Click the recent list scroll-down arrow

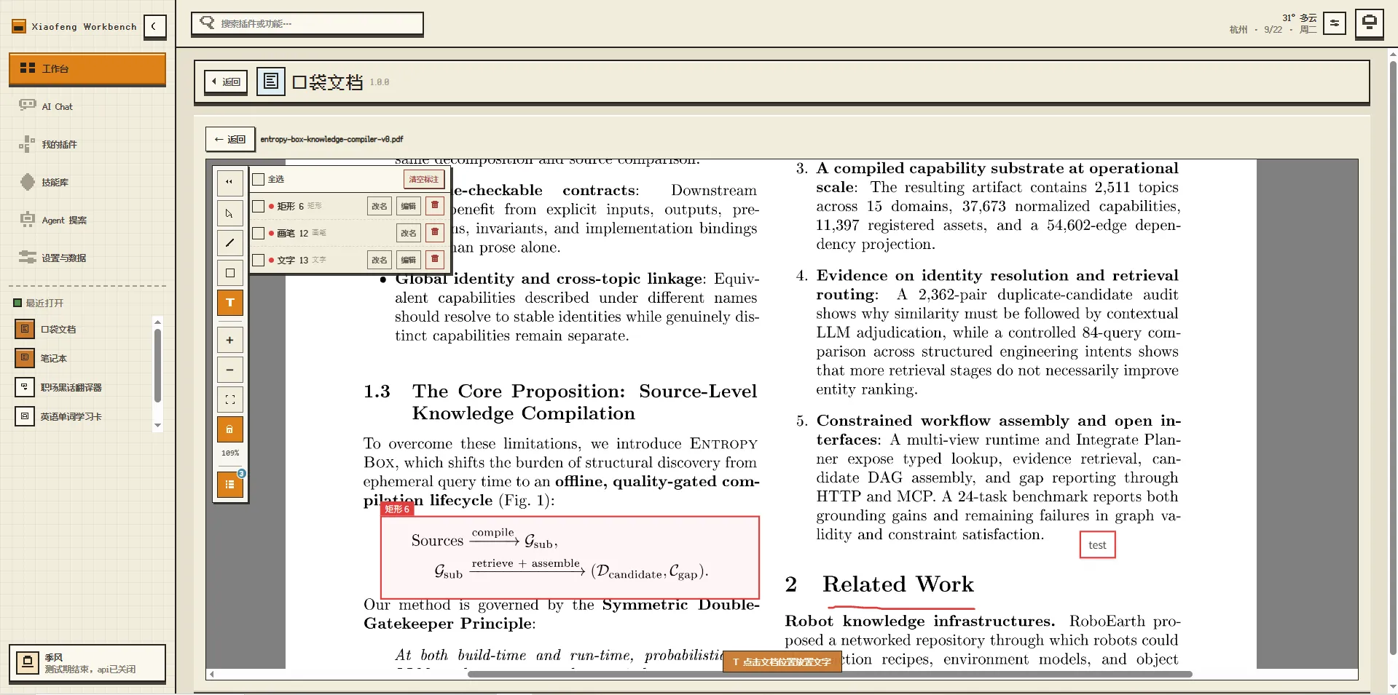[x=157, y=426]
